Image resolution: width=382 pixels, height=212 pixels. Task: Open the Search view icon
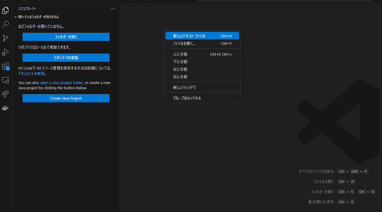click(6, 24)
